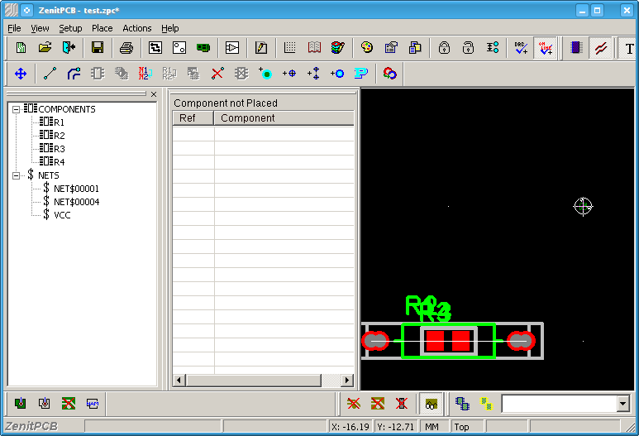This screenshot has width=639, height=436.
Task: Click the add via crosshair icon
Action: pos(289,74)
